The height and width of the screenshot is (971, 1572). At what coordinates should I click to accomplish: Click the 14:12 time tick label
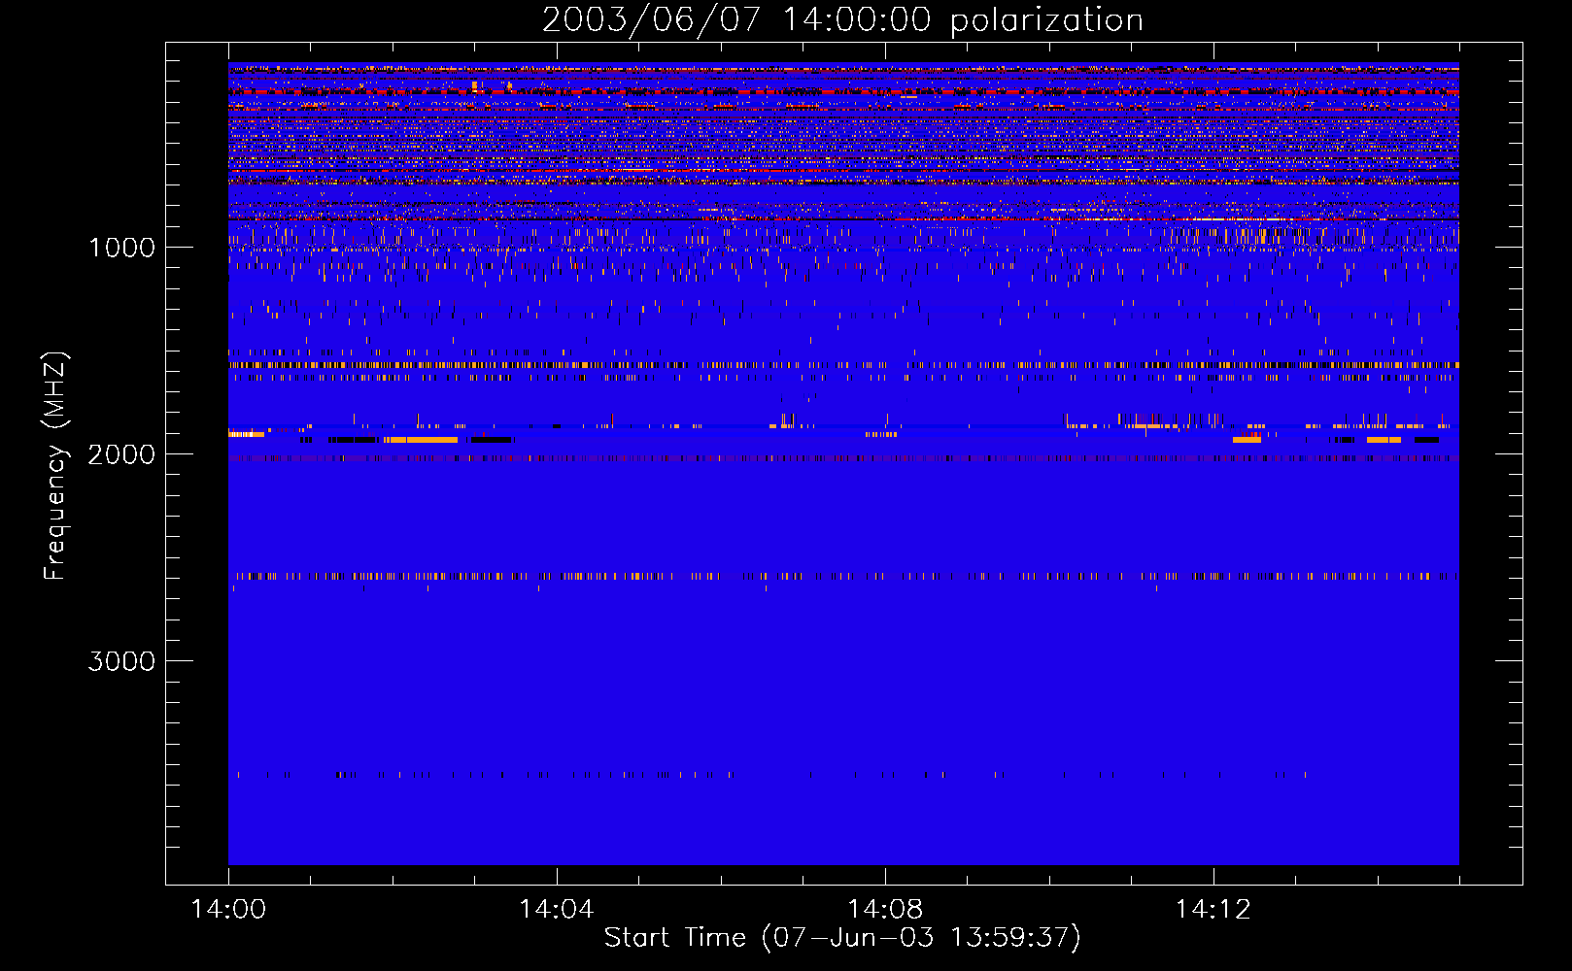1213,910
